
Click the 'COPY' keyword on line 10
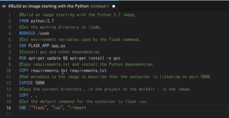(x=24, y=71)
